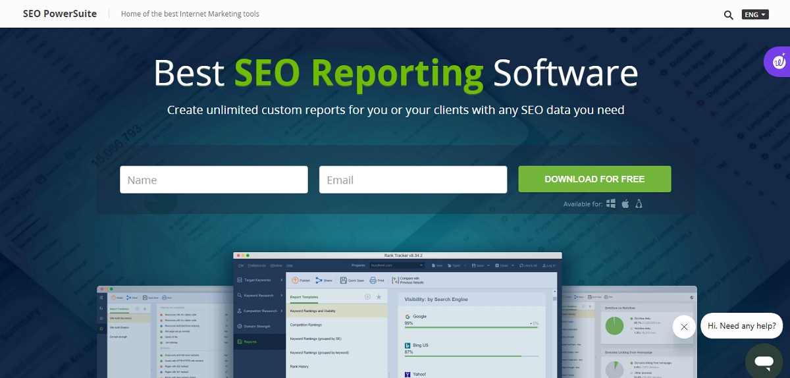790x378 pixels.
Task: Select Reports in Rank Tracker sidebar
Action: tap(259, 342)
